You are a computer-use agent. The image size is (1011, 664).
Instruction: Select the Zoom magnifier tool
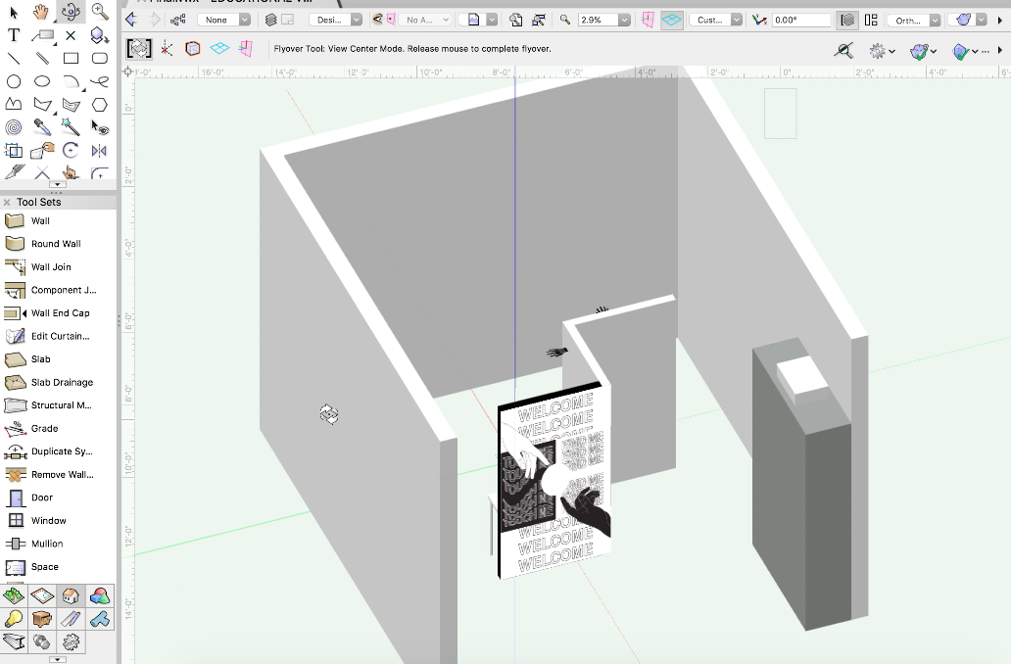click(99, 12)
